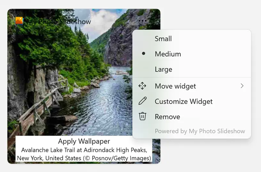
Task: Choose the Medium size label
Action: [x=168, y=54]
